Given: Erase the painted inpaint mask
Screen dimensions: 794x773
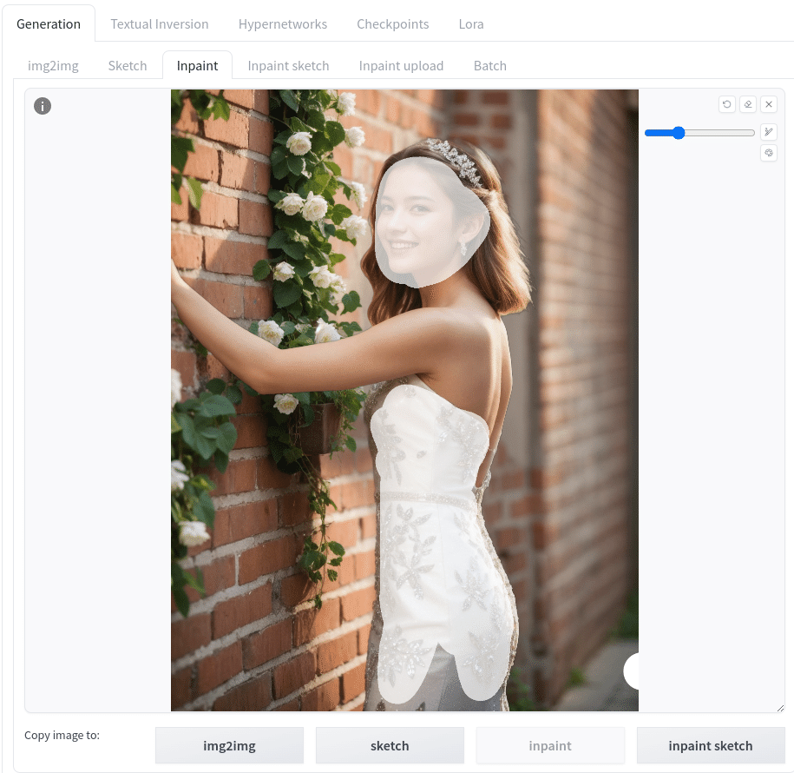Looking at the screenshot, I should [x=748, y=104].
